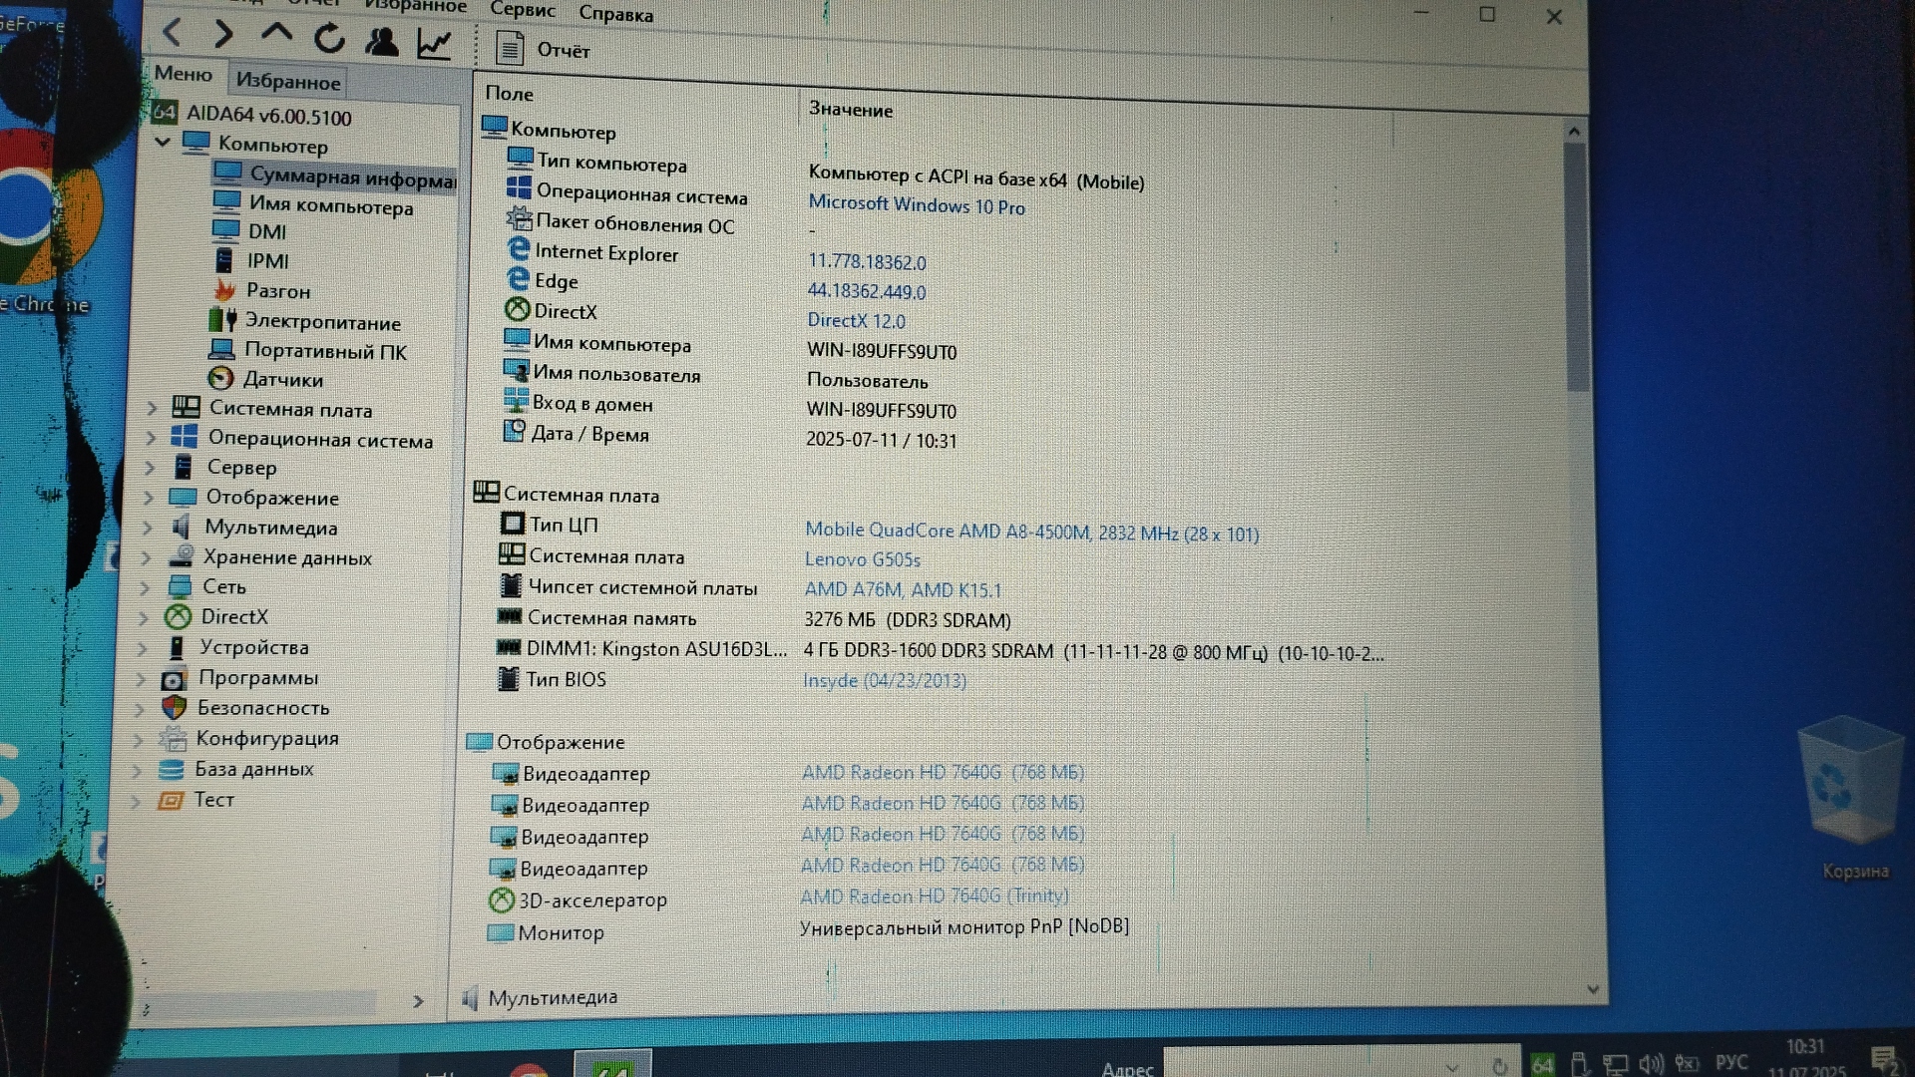This screenshot has height=1077, width=1915.
Task: Switch to the Избранное tab
Action: pyautogui.click(x=288, y=82)
